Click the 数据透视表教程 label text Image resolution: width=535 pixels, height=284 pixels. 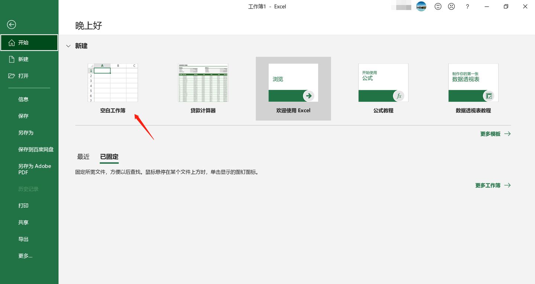click(x=473, y=111)
